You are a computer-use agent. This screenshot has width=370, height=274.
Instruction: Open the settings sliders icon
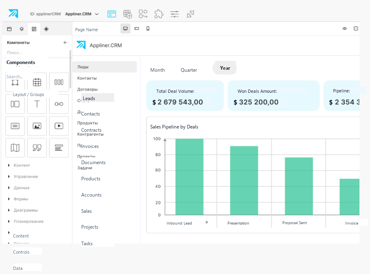pyautogui.click(x=175, y=14)
